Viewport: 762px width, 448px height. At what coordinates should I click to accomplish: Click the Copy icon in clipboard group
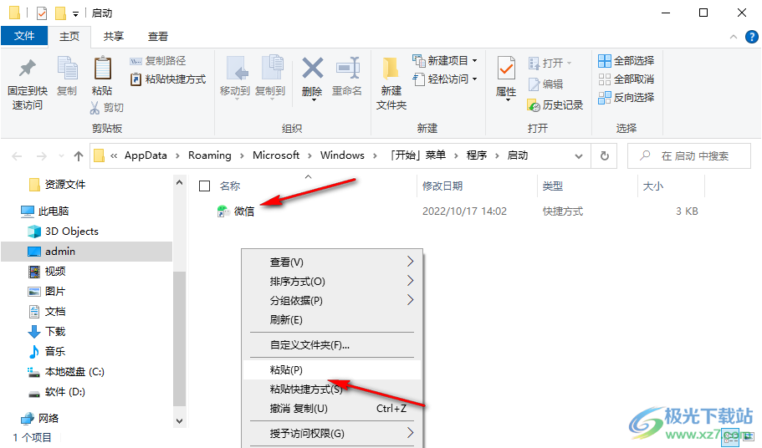click(x=67, y=69)
